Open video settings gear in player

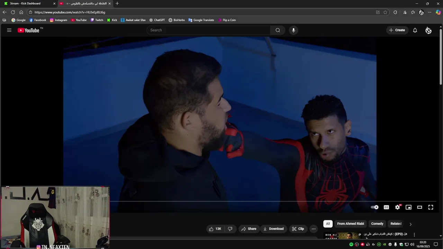pos(398,207)
